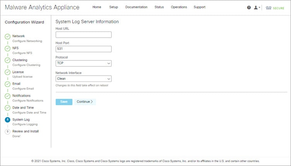This screenshot has height=166, width=291.
Task: Click the Network Interface label
Action: 68,73
